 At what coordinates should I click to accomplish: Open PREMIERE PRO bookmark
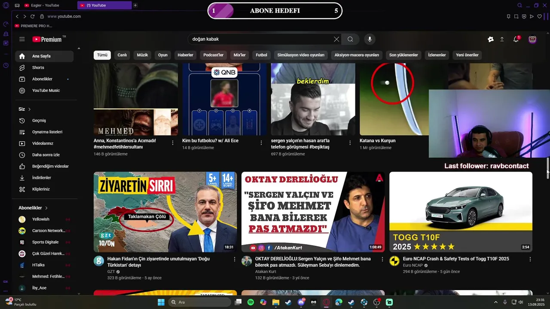(33, 26)
